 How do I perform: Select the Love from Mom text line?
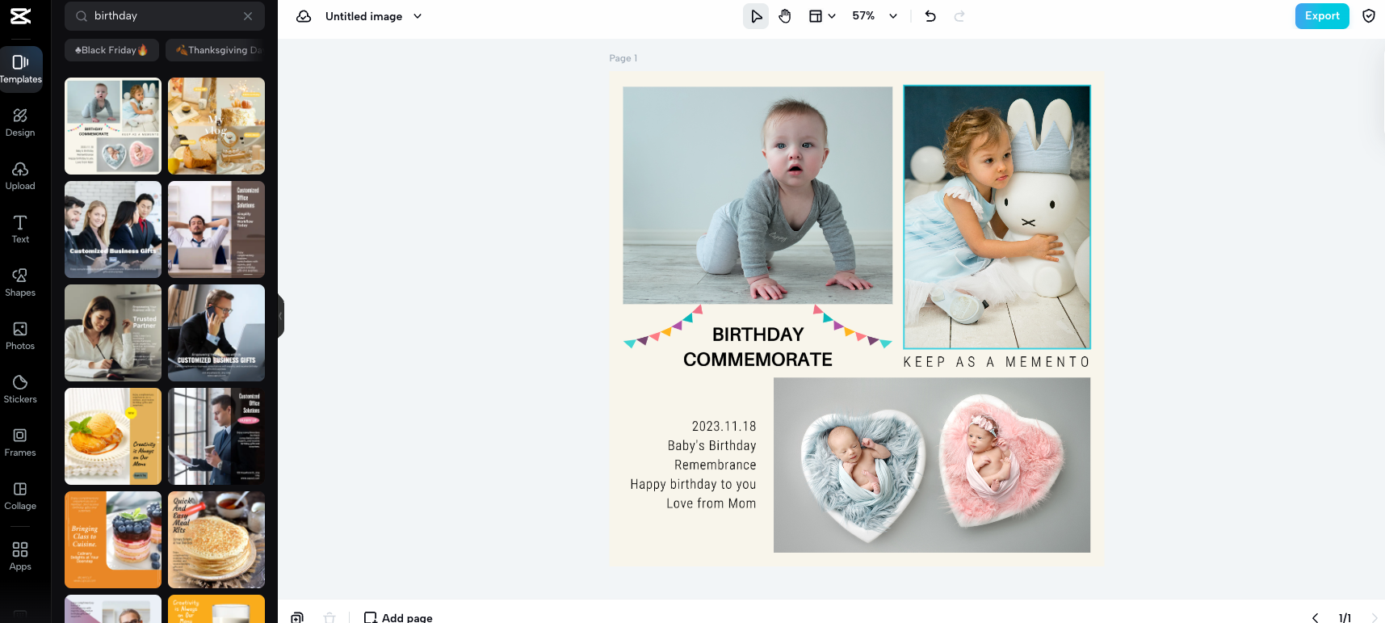click(x=711, y=503)
